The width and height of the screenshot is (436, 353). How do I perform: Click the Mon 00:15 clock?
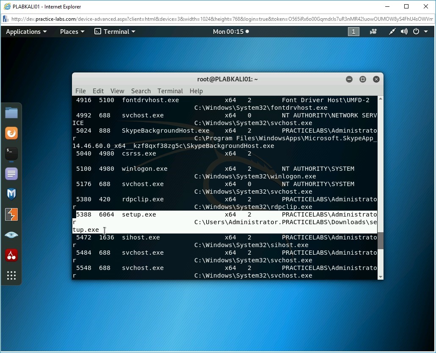tap(231, 32)
